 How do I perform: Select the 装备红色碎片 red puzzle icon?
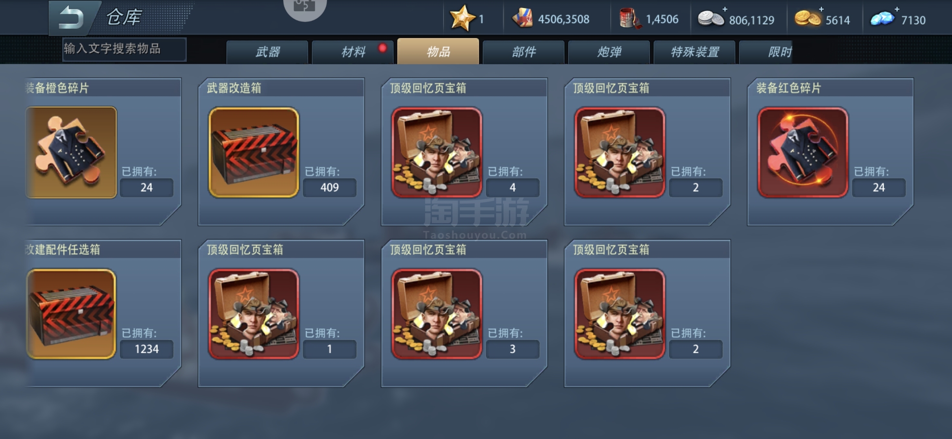coord(803,152)
